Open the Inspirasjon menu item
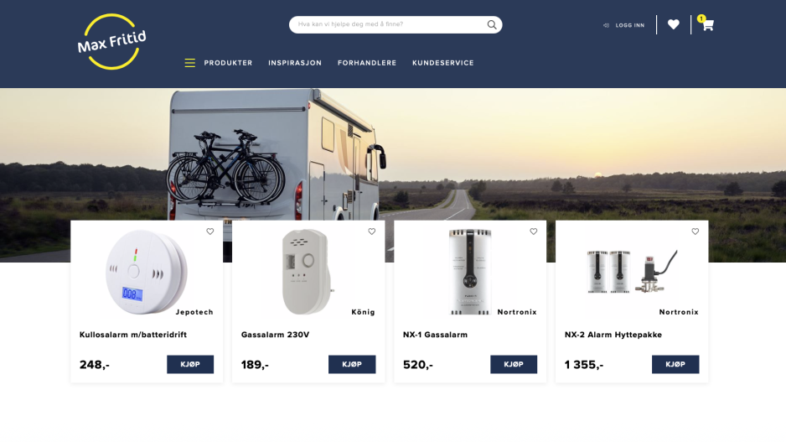786x442 pixels. click(295, 63)
